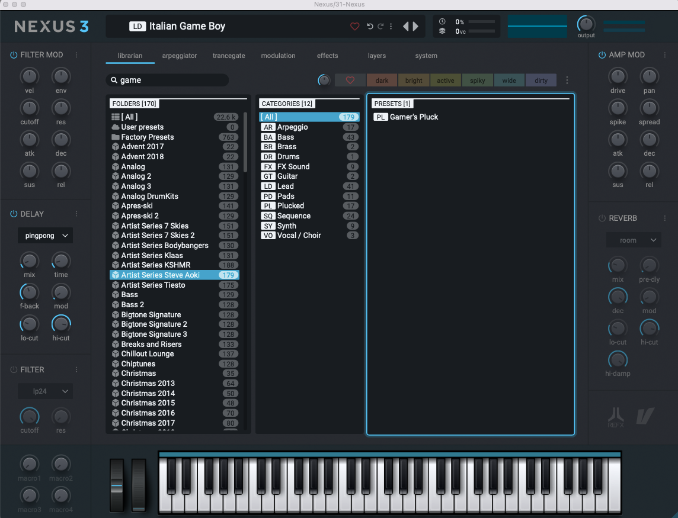Click the preview volume knob beside search
678x518 pixels.
(x=324, y=81)
